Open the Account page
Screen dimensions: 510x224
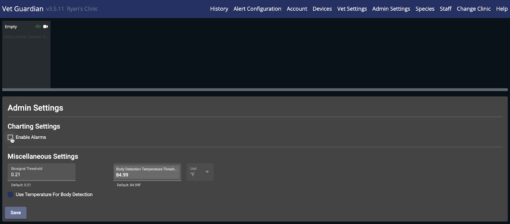297,9
